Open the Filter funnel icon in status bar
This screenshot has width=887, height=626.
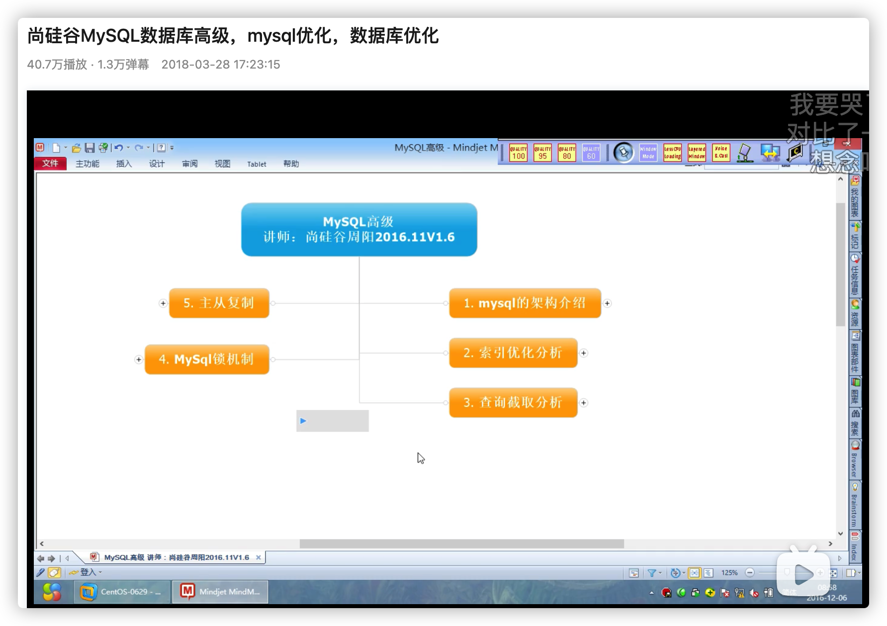tap(651, 573)
